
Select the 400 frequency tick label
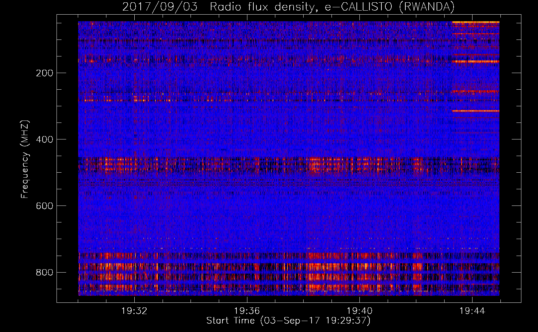point(44,139)
